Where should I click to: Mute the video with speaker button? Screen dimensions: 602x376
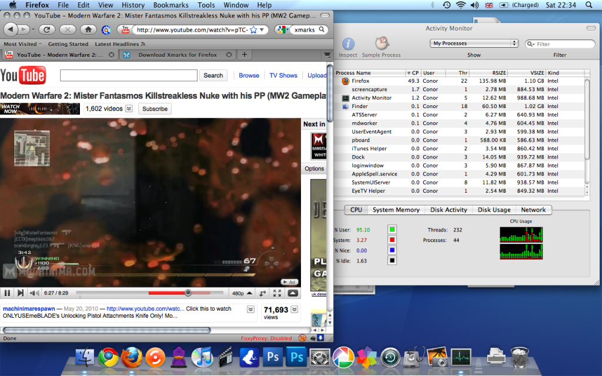click(35, 293)
